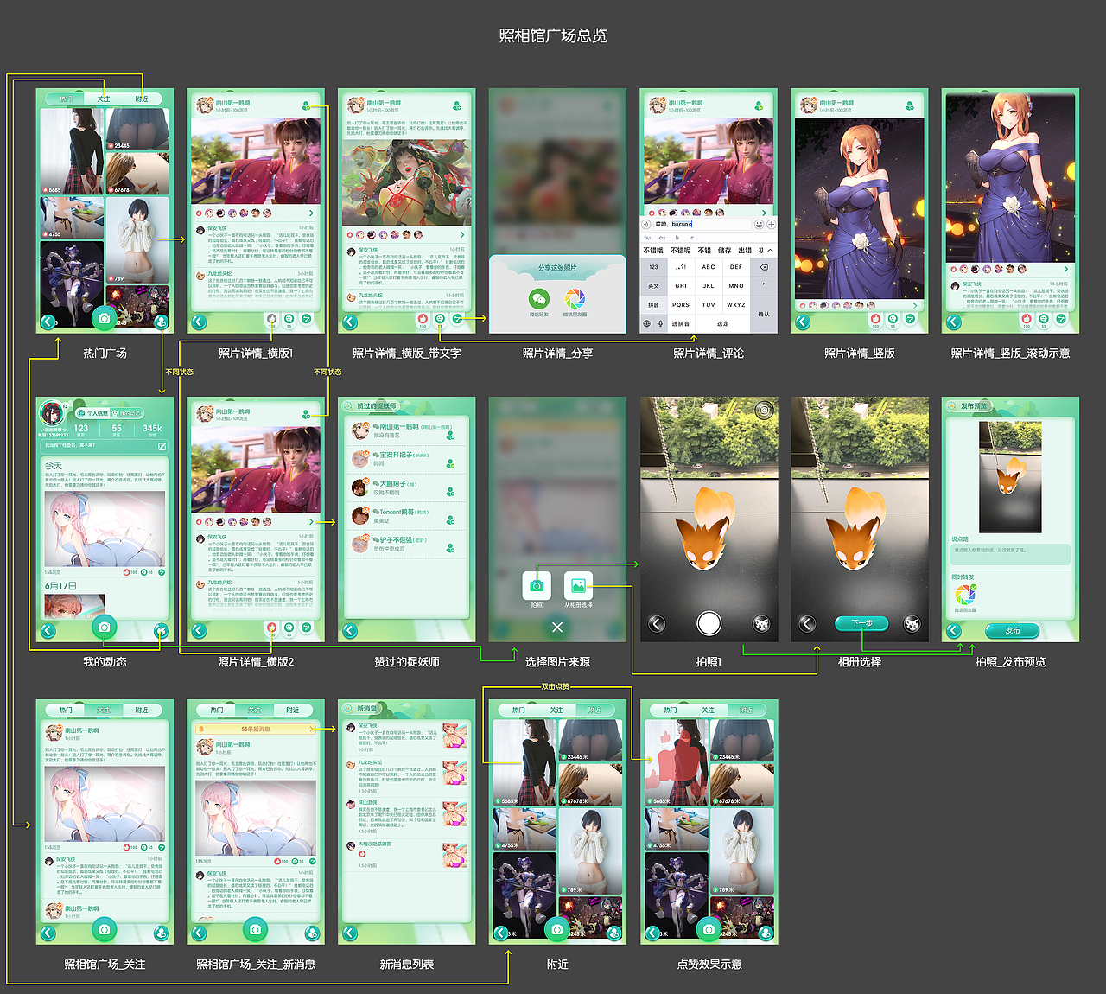Viewport: 1106px width, 994px height.
Task: Follow user on 照片详情_横版_带文字 screen
Action: [457, 105]
